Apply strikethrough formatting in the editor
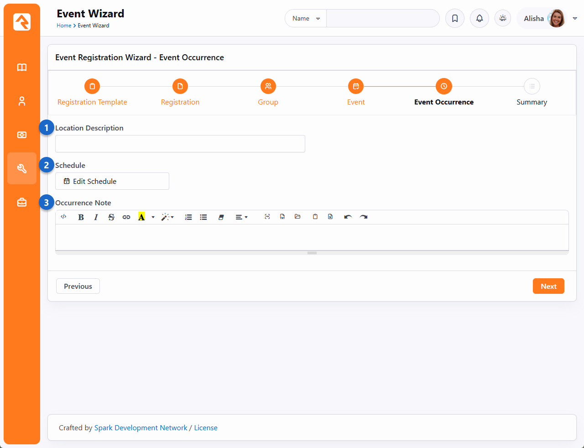The height and width of the screenshot is (448, 584). point(111,217)
